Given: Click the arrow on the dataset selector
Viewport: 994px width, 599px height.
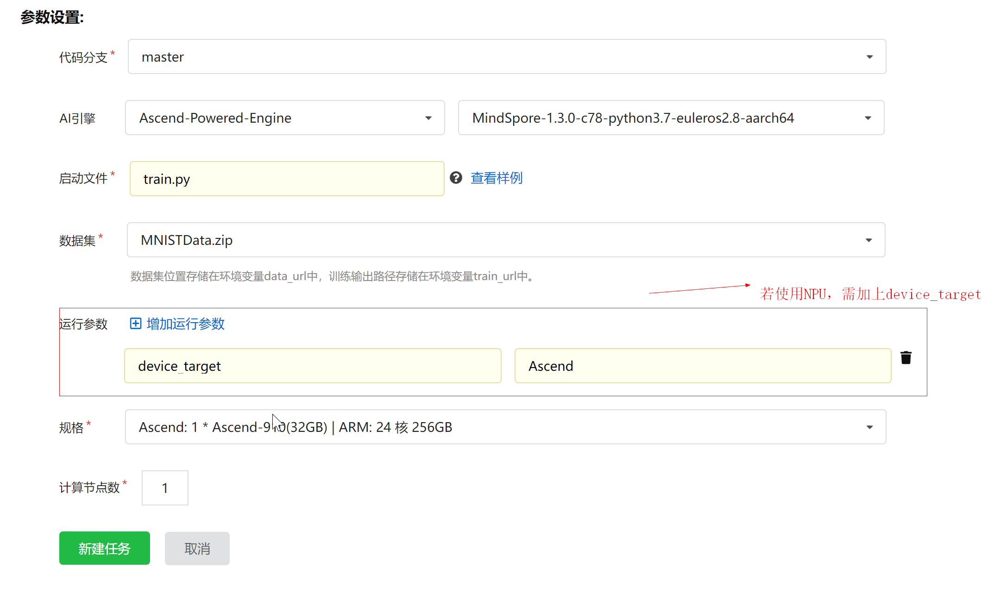Looking at the screenshot, I should tap(868, 240).
